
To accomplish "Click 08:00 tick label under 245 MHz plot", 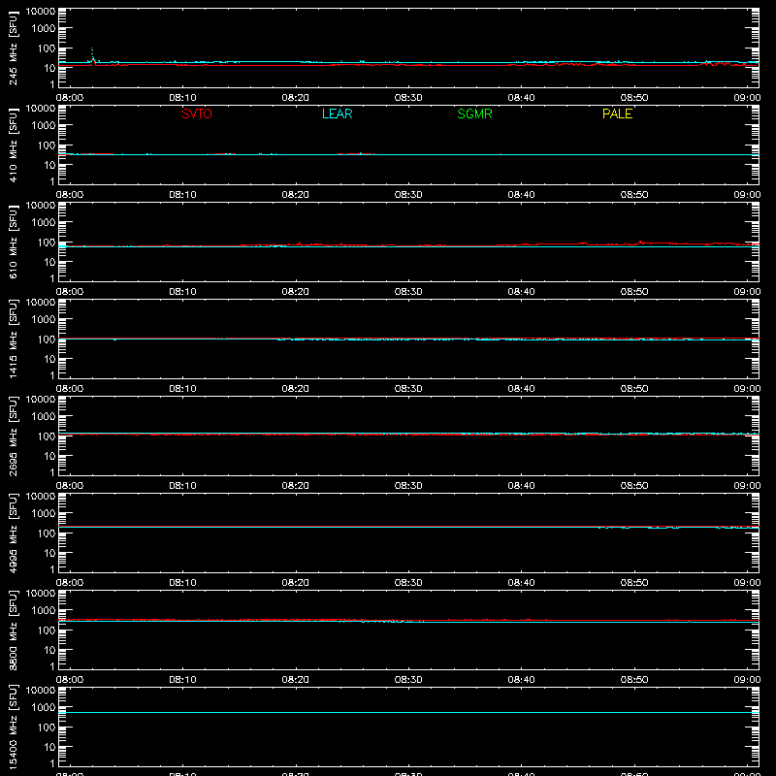I will tap(69, 98).
